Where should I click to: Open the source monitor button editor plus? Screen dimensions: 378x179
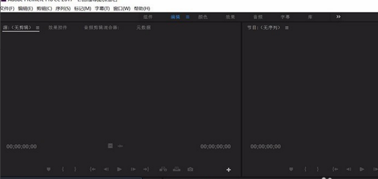click(229, 170)
